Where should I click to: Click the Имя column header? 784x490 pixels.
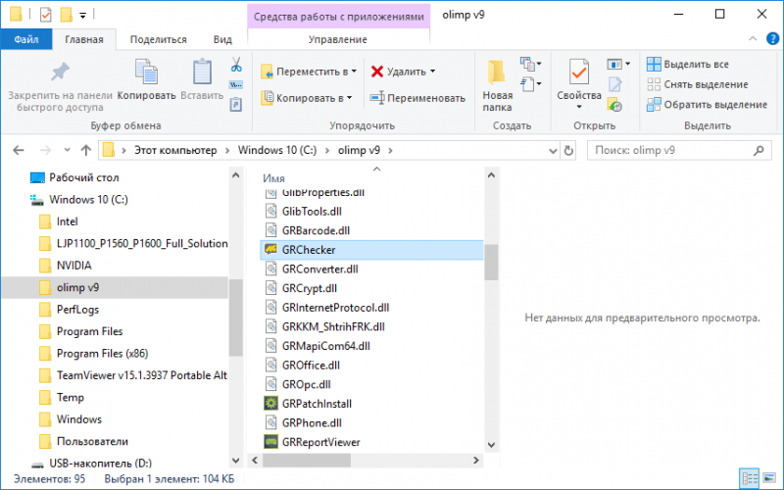[x=273, y=178]
